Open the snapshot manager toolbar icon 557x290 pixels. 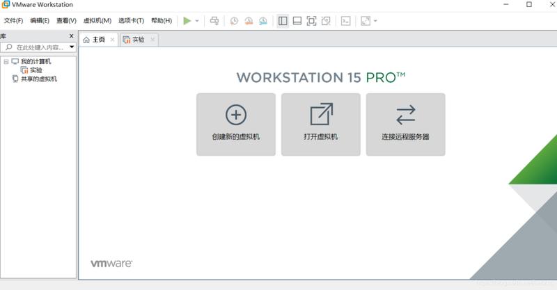point(263,21)
